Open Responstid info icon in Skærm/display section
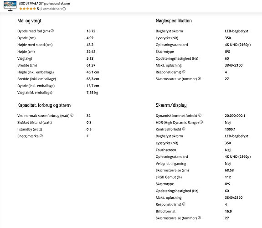This screenshot has width=262, height=228. [184, 204]
